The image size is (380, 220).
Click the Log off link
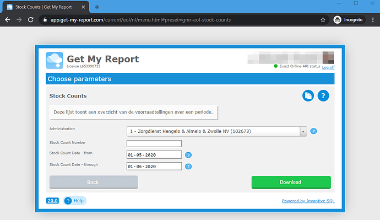[x=328, y=67]
